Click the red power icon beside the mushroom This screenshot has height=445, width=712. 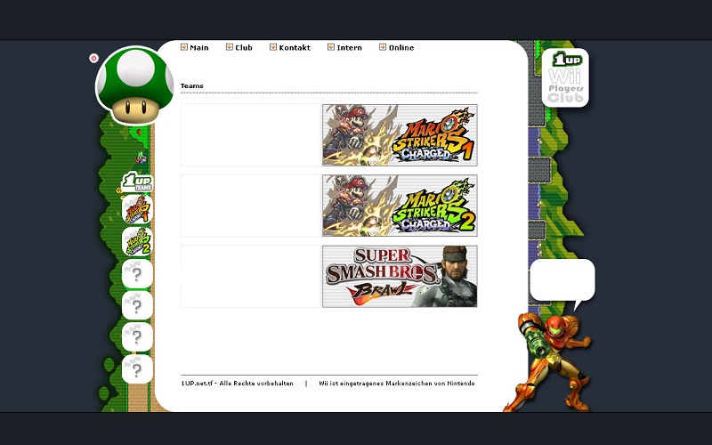click(x=93, y=58)
